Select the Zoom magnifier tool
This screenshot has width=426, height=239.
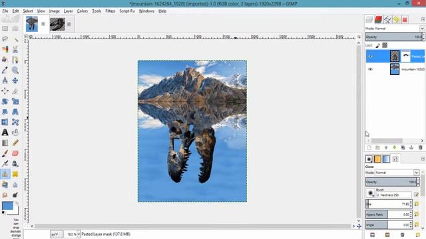coord(15,70)
